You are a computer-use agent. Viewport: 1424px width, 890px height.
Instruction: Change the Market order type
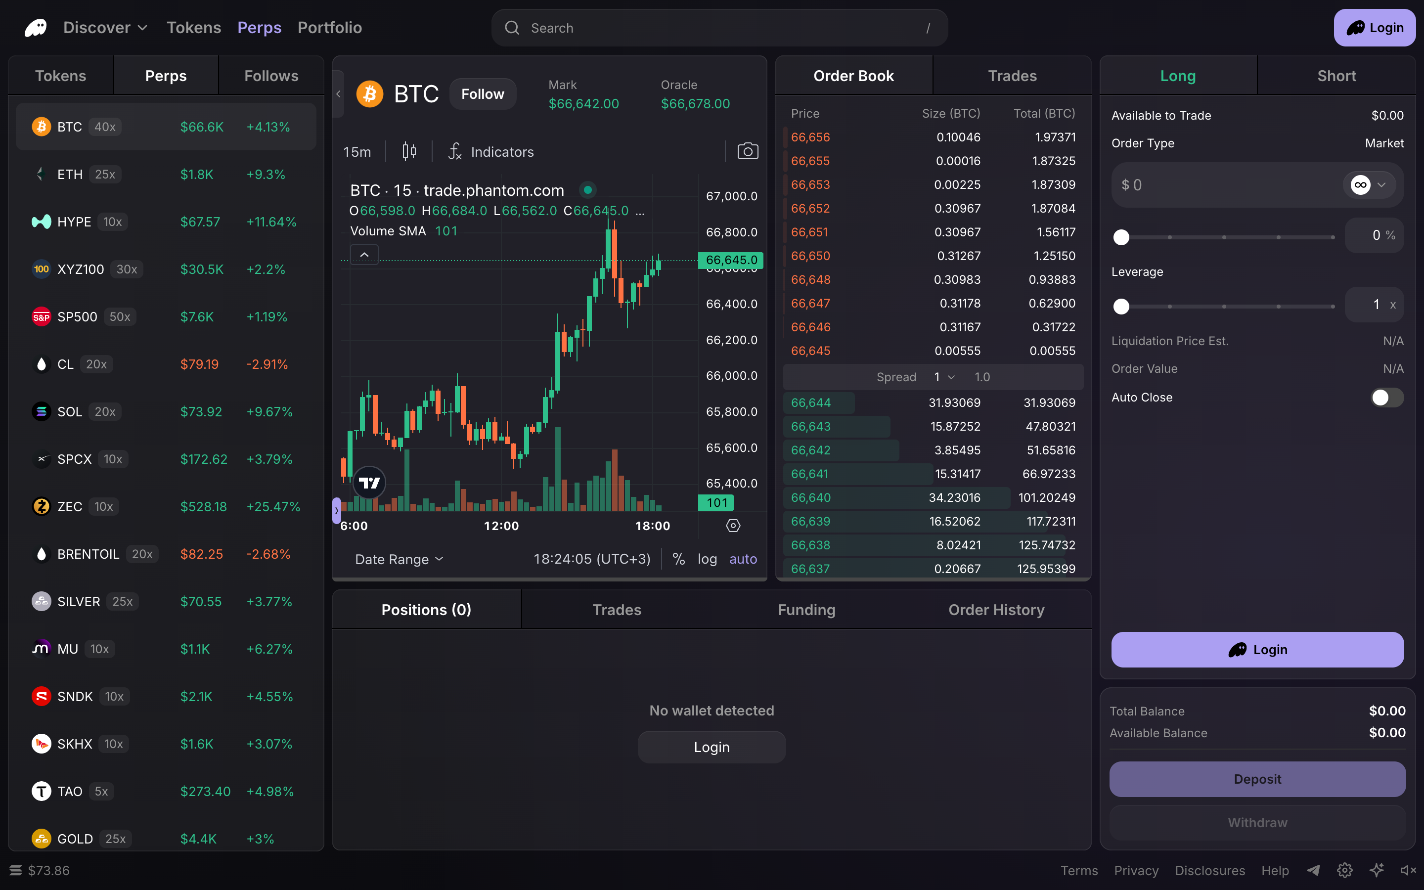[1384, 143]
